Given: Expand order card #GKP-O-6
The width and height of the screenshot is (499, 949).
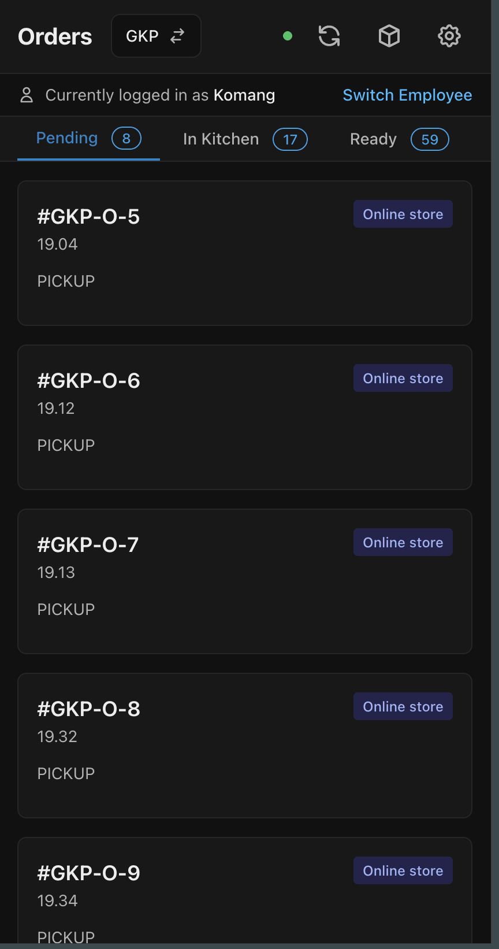Looking at the screenshot, I should click(x=245, y=417).
